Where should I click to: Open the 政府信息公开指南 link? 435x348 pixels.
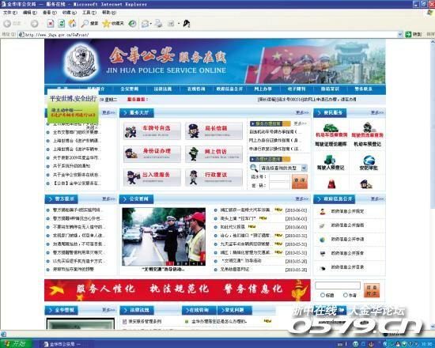(x=347, y=225)
